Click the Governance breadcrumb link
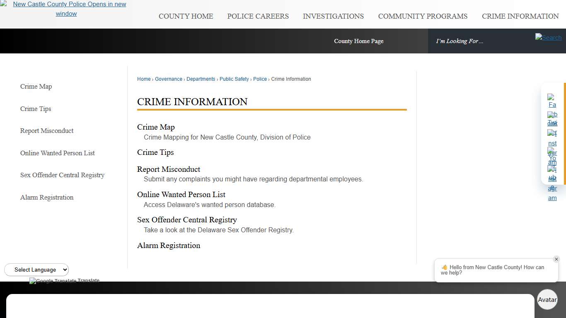The width and height of the screenshot is (566, 318). 168,79
